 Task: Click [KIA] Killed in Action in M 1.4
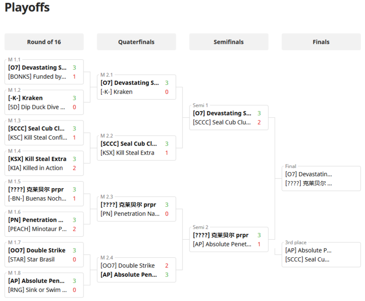tap(36, 168)
